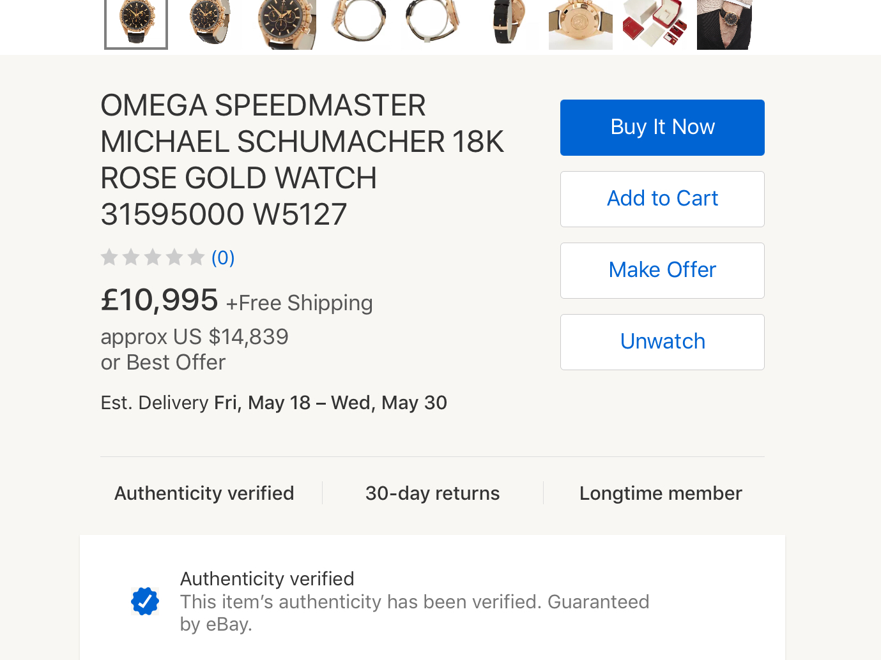View the fifth clasp-side thumbnail
Image resolution: width=881 pixels, height=660 pixels.
(433, 24)
